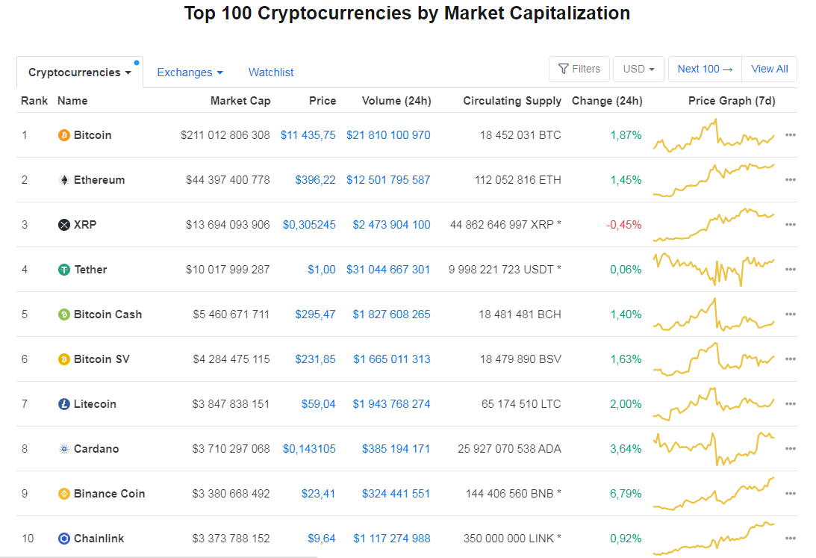Click the XRP logo icon
The height and width of the screenshot is (558, 816).
pyautogui.click(x=64, y=225)
